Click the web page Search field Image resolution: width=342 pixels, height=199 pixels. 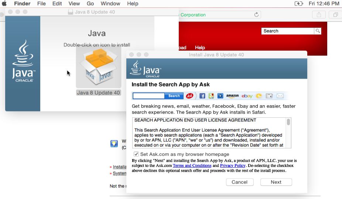pyautogui.click(x=288, y=31)
